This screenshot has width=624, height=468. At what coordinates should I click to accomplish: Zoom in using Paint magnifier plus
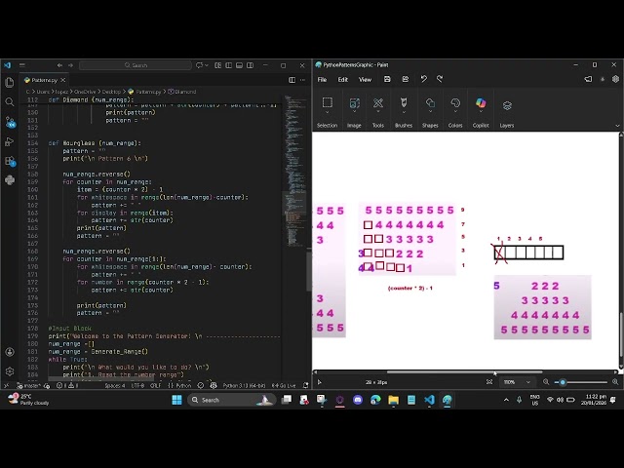click(x=615, y=382)
